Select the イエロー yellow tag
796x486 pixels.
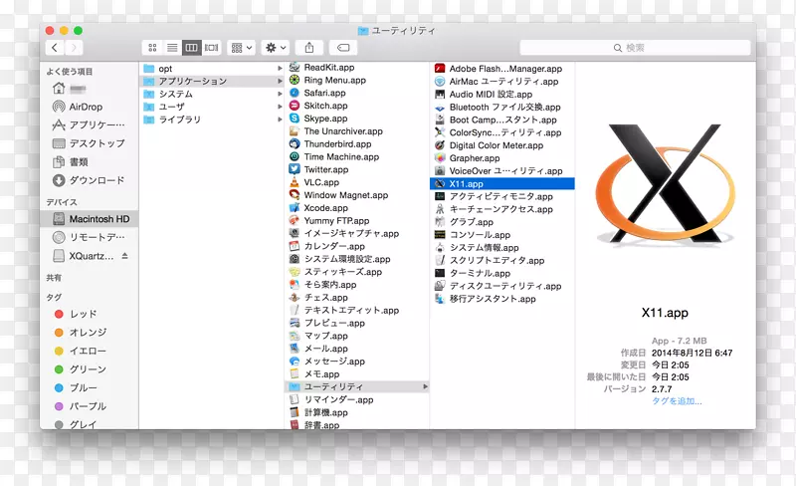tap(88, 351)
